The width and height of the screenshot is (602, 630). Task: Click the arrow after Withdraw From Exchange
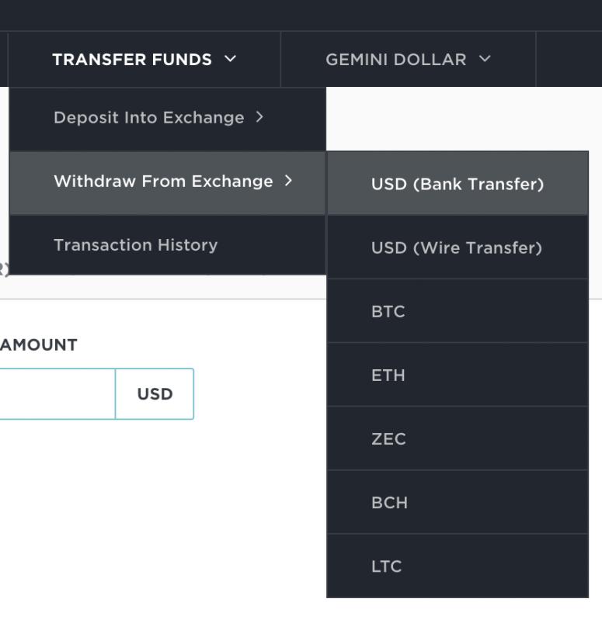click(x=288, y=181)
